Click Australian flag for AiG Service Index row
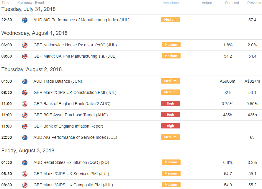Viewport: 262px width, 189px height. (x=25, y=137)
